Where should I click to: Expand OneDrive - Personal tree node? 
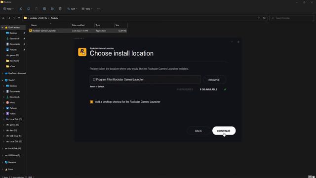[x=2, y=73]
